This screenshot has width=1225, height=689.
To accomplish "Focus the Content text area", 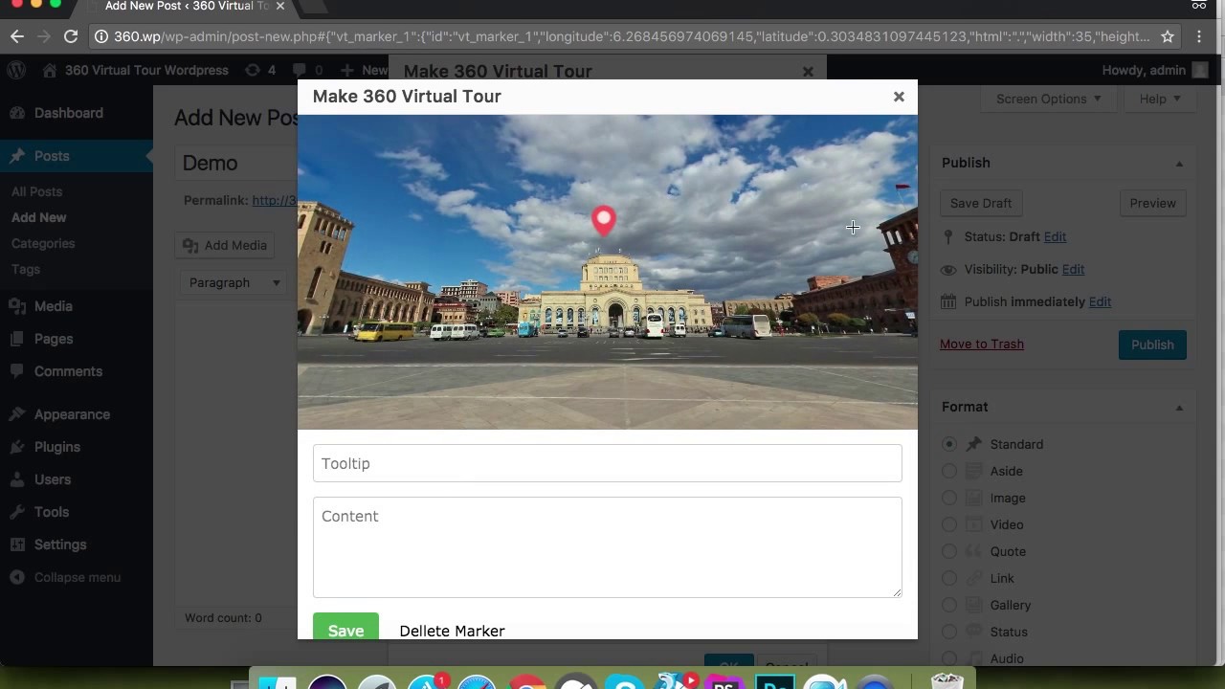I will (x=607, y=547).
